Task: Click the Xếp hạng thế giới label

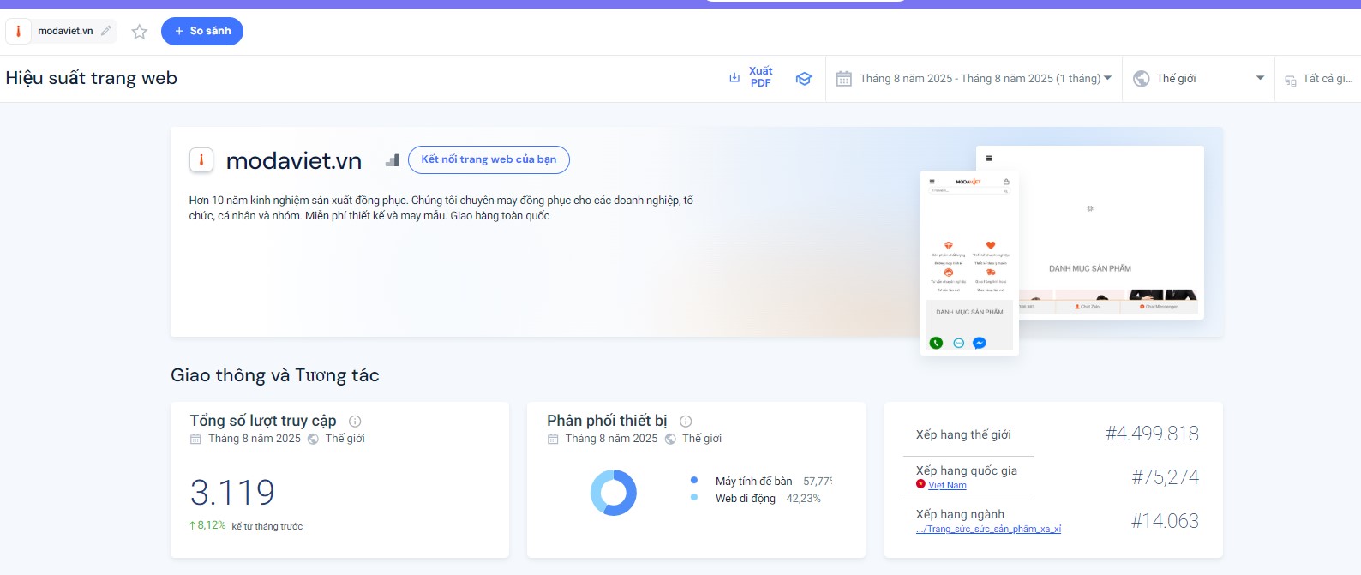Action: (963, 434)
